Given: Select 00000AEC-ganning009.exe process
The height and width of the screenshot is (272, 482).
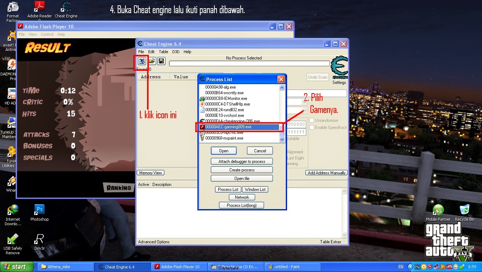Looking at the screenshot, I should tap(239, 127).
